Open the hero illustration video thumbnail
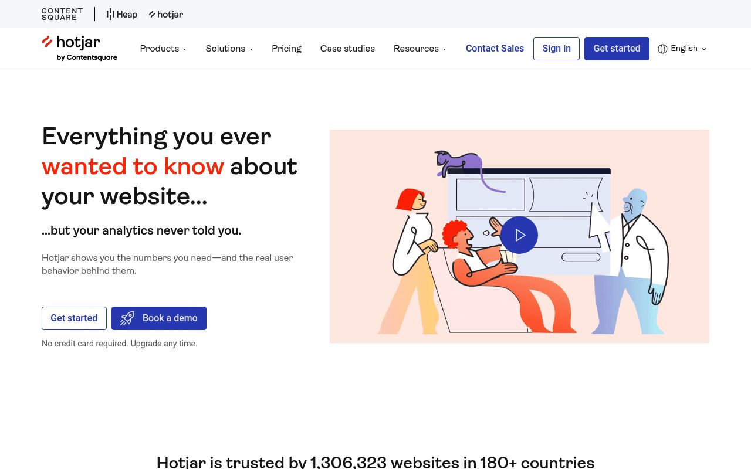The image size is (751, 469). (x=519, y=236)
